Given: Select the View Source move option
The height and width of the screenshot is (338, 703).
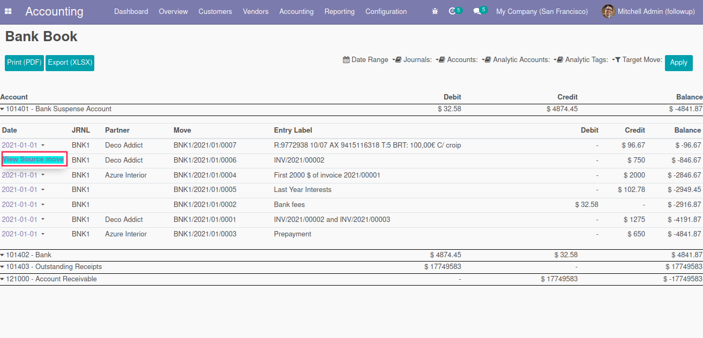Looking at the screenshot, I should tap(33, 159).
